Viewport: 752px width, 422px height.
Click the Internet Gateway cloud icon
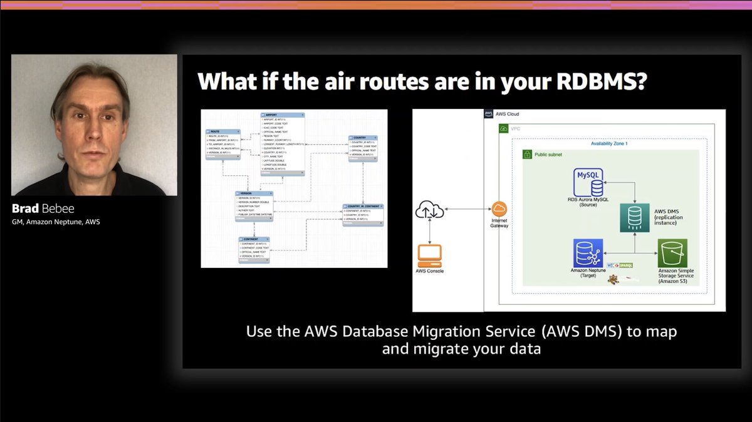coord(498,208)
